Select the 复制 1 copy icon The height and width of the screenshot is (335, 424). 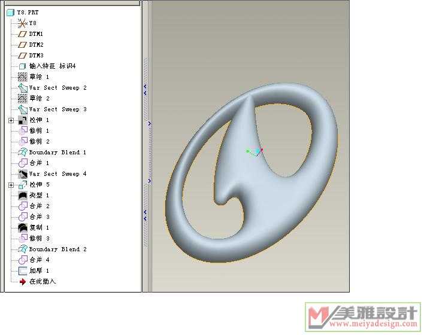tap(22, 228)
